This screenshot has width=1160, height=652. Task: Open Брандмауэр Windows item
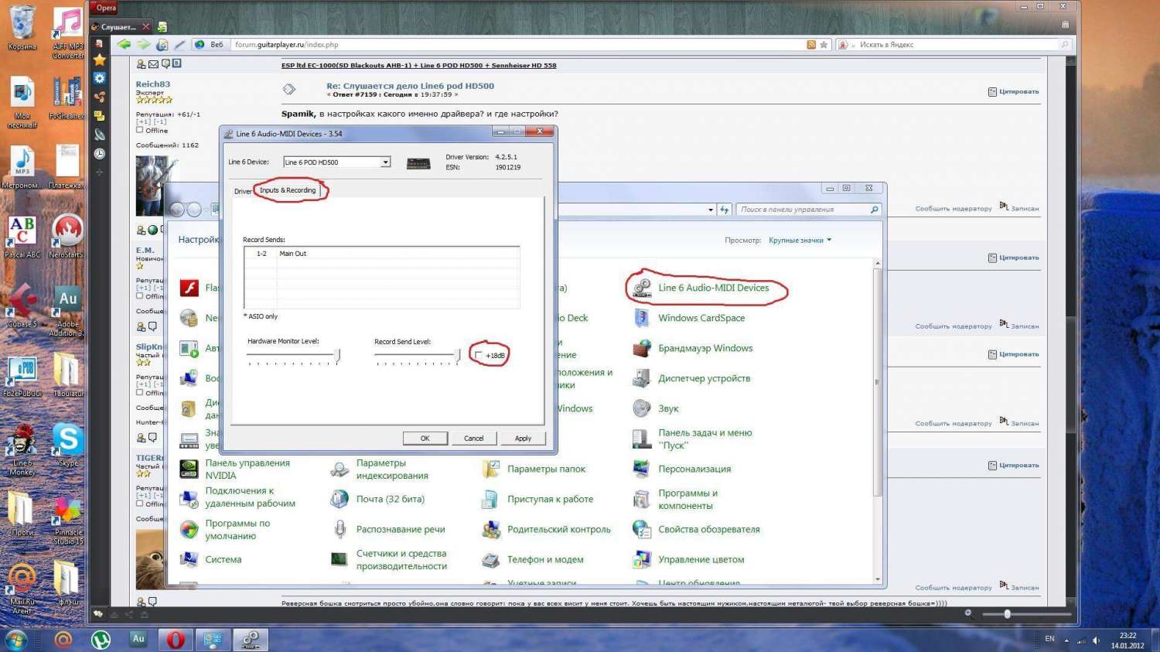(705, 348)
